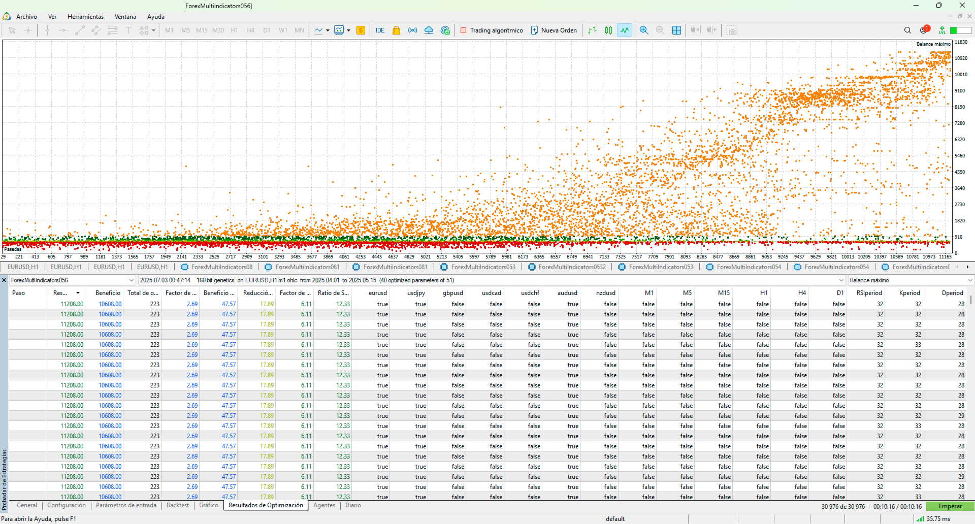Click the Nueva Orden button

coord(554,30)
